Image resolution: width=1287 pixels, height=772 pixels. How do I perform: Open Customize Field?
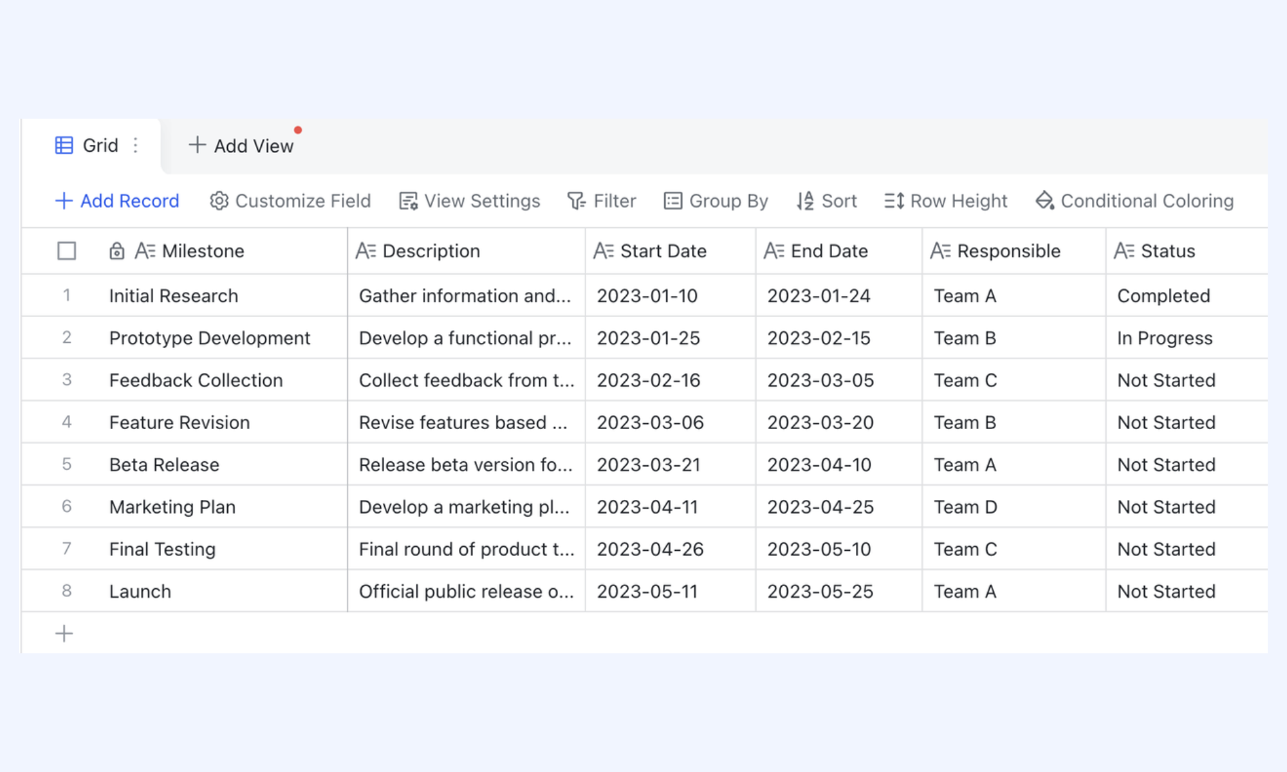coord(291,201)
